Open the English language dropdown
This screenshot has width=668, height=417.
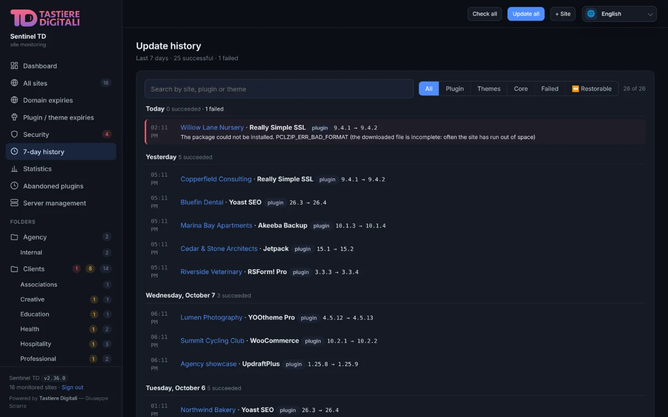pos(620,14)
